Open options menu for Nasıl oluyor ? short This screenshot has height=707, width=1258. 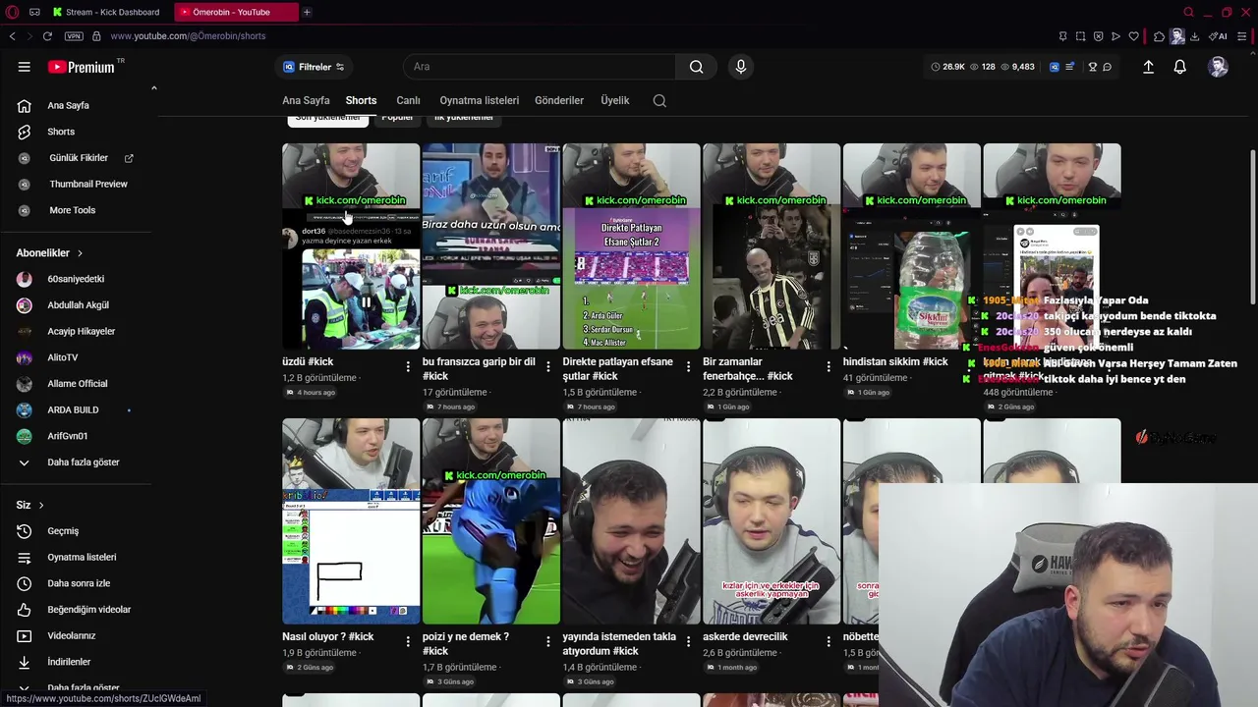click(x=408, y=641)
